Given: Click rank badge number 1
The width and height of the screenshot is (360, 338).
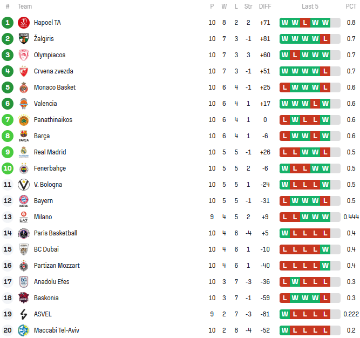Looking at the screenshot, I should click(x=8, y=23).
